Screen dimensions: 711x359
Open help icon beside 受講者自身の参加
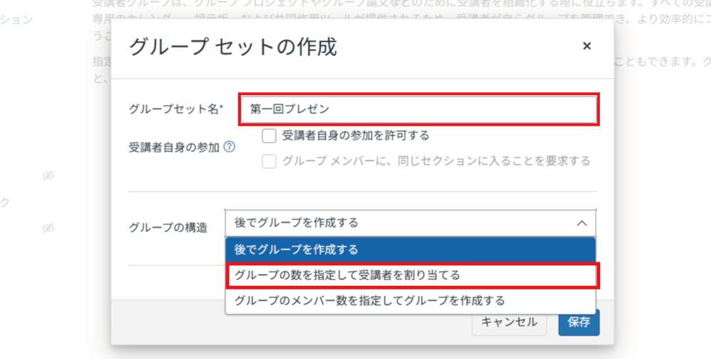tap(230, 148)
